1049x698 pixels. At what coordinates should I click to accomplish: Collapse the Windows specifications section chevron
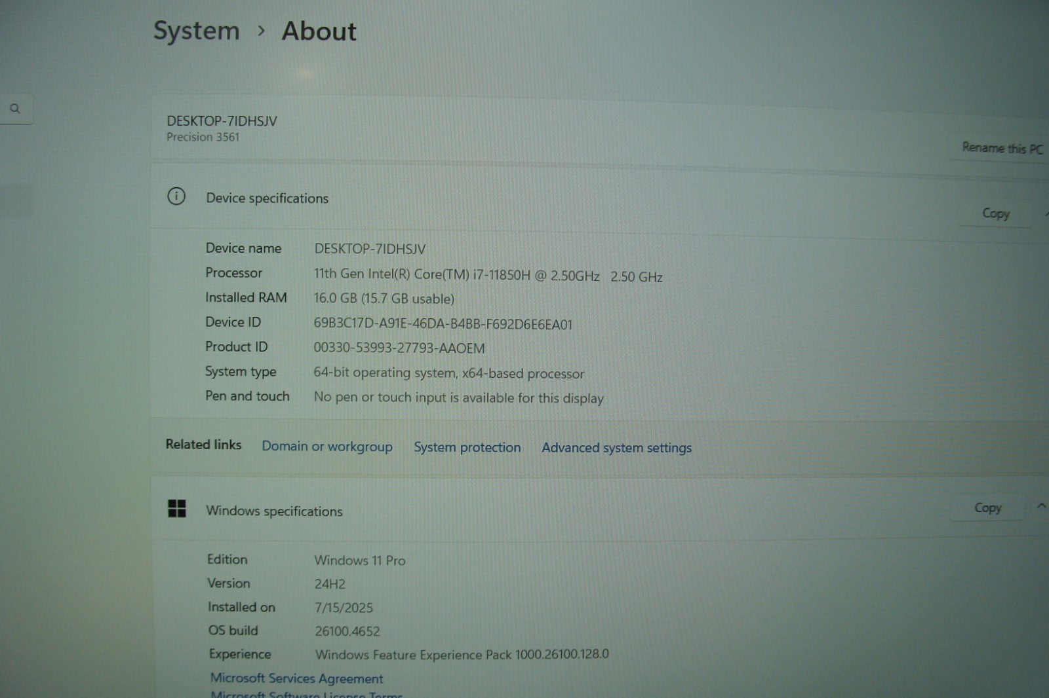(1040, 505)
